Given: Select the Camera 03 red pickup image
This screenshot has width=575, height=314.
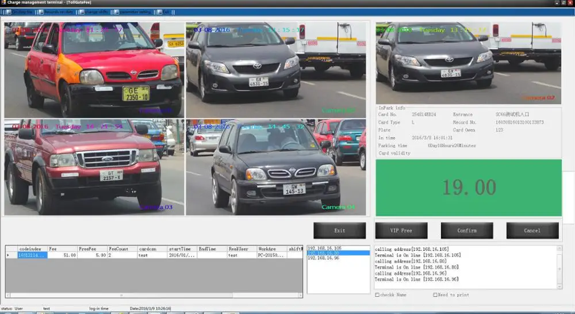Looking at the screenshot, I should [94, 167].
